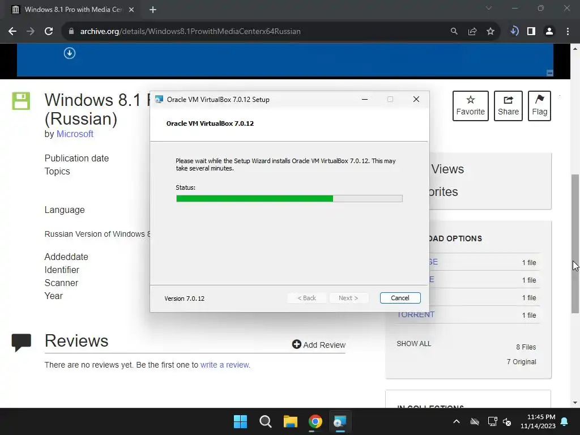Viewport: 580px width, 435px height.
Task: Click the address bar URL
Action: tap(190, 32)
